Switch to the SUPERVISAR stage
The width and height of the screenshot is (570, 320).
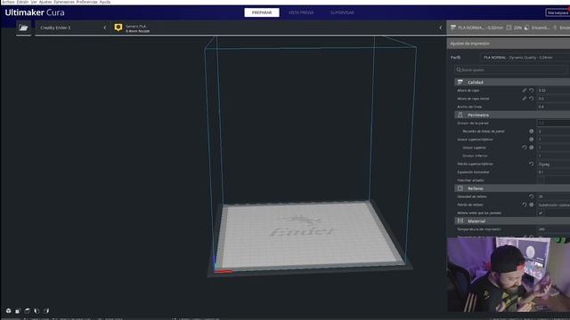pos(342,12)
